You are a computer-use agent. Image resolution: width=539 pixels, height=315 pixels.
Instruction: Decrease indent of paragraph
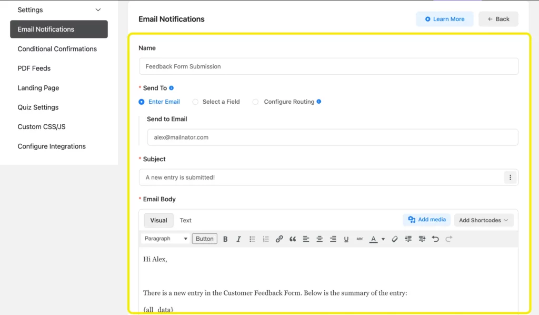coord(408,239)
